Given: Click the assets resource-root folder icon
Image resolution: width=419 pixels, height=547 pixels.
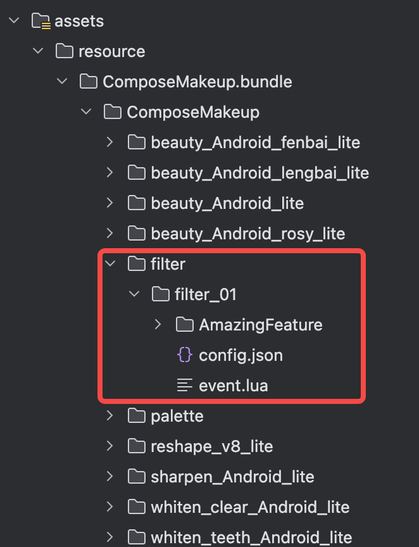Looking at the screenshot, I should [x=41, y=22].
